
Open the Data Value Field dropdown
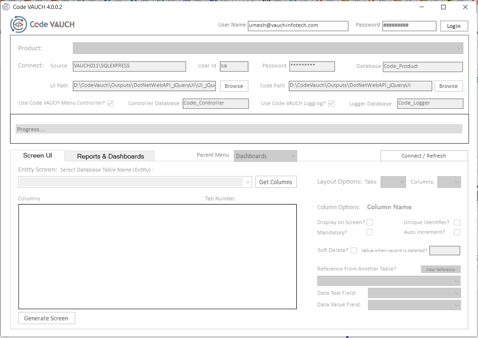coord(414,305)
